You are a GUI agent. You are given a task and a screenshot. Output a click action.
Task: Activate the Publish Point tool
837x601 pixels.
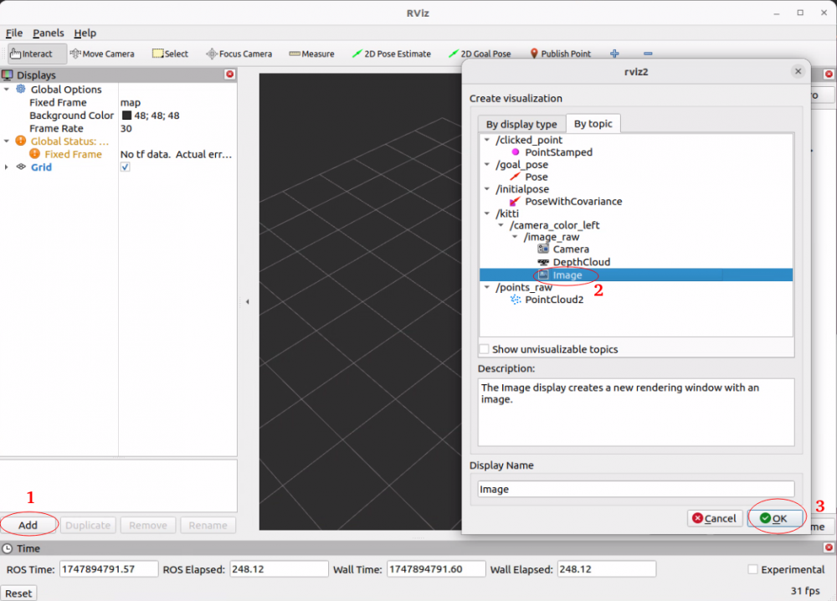tap(559, 53)
